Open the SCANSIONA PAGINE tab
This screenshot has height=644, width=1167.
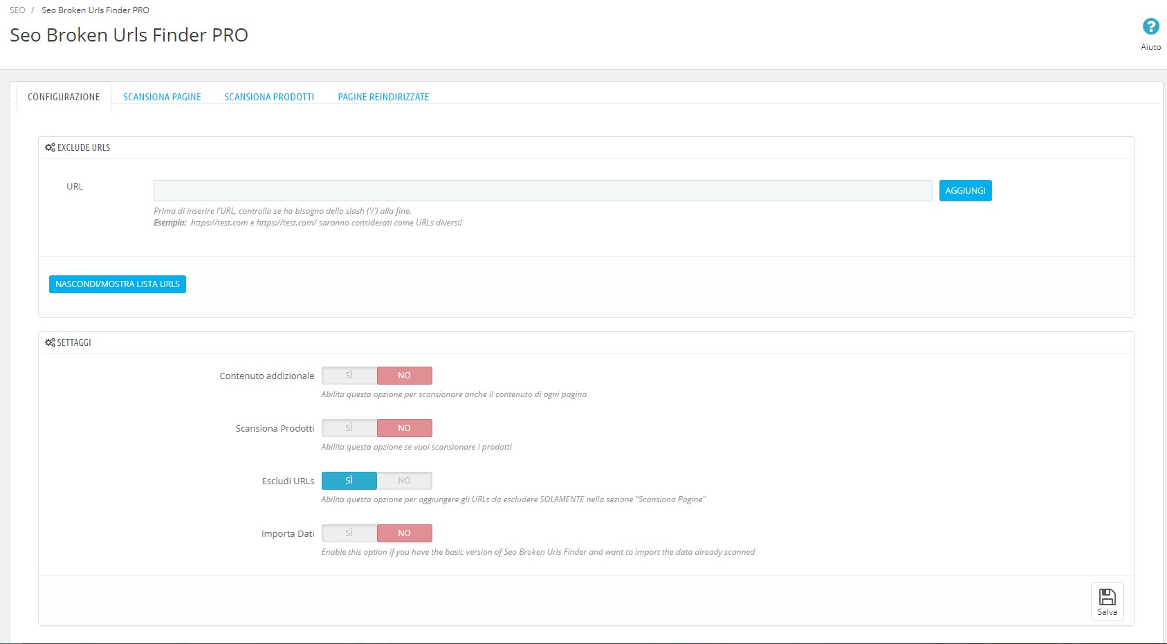pos(162,97)
